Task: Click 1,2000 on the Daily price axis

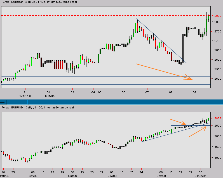Action: click(217, 136)
